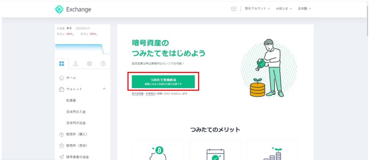Open the help question mark tab
376x160 pixels.
[x=103, y=63]
